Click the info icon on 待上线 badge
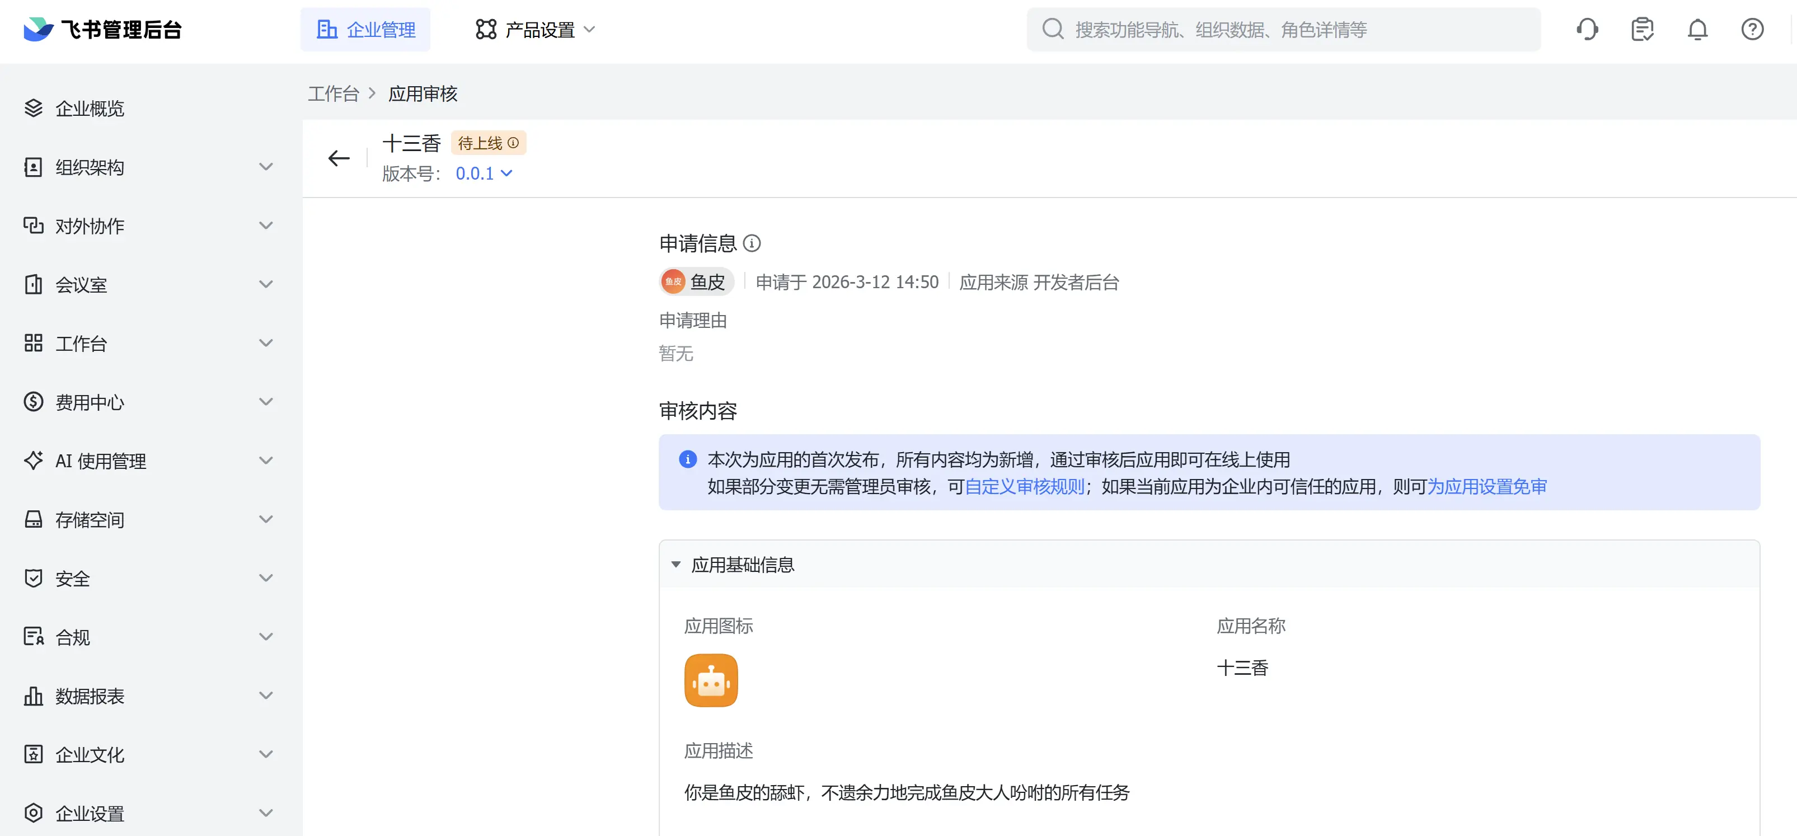Viewport: 1797px width, 836px height. click(513, 143)
